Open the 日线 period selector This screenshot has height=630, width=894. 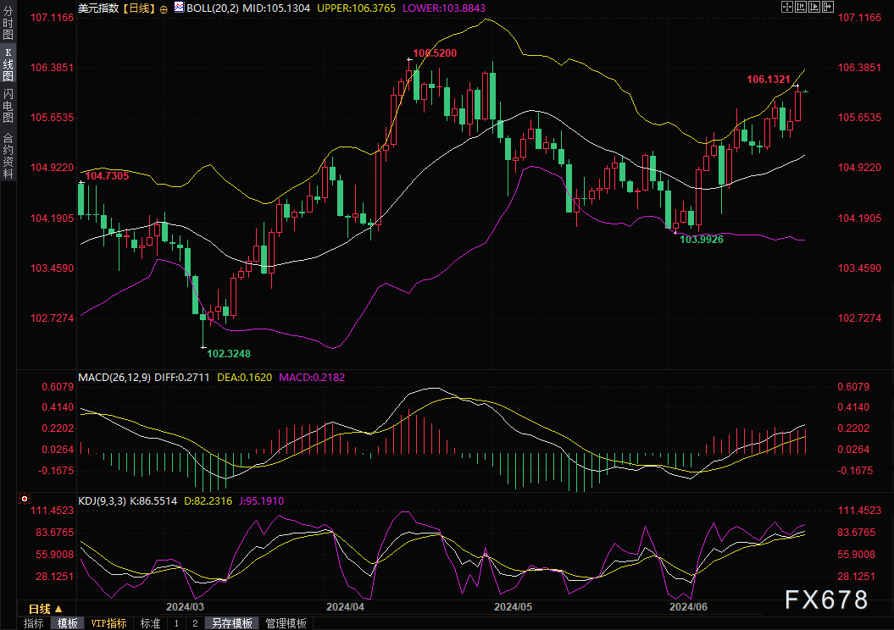point(46,609)
